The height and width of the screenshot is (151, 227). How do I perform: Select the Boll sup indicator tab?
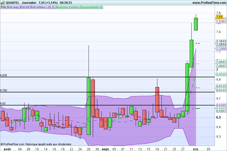(x=13, y=7)
